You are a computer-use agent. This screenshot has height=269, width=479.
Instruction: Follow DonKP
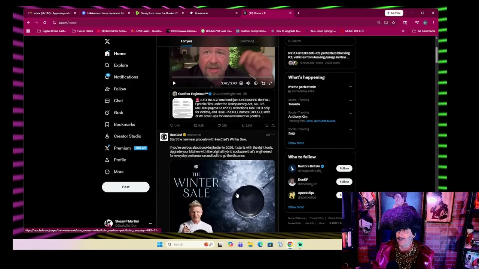click(344, 182)
